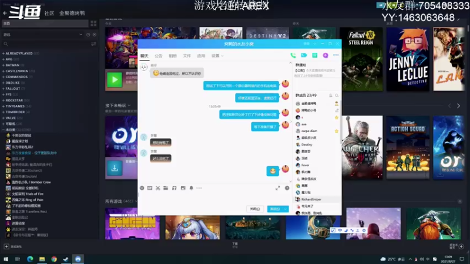
Task: Toggle Steam library grid view icon
Action: pyautogui.click(x=93, y=23)
